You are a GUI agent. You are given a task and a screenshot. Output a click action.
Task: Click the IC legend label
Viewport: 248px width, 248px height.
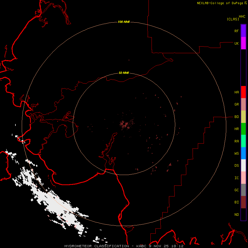(x=237, y=178)
